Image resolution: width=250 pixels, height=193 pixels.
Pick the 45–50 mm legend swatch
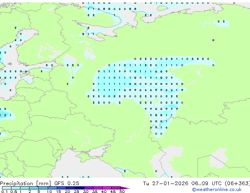tap(116, 188)
